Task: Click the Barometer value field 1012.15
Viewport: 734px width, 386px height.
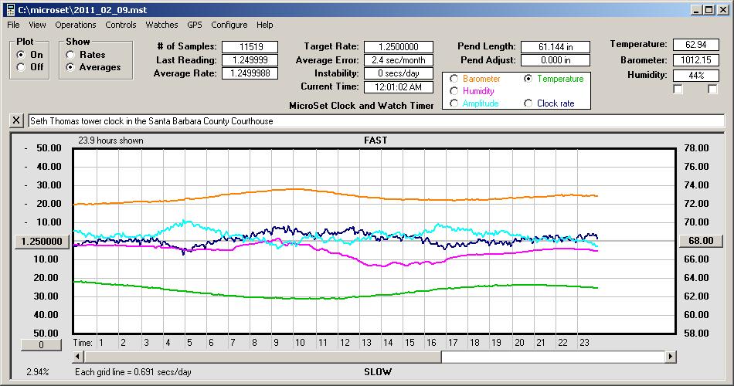Action: 695,60
